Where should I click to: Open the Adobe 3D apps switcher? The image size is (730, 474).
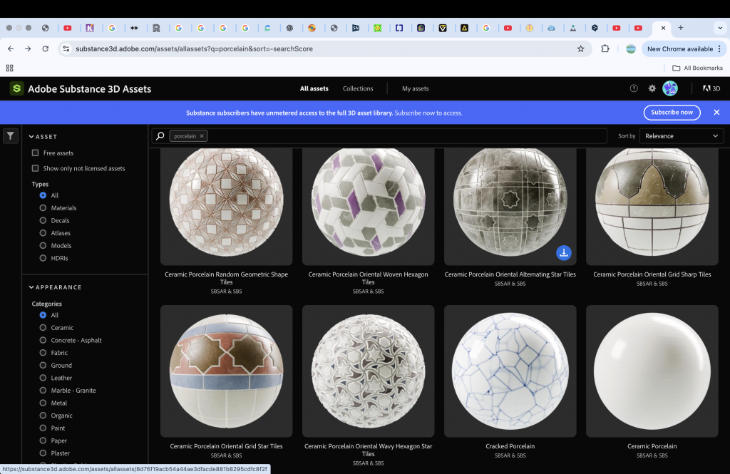pos(711,88)
